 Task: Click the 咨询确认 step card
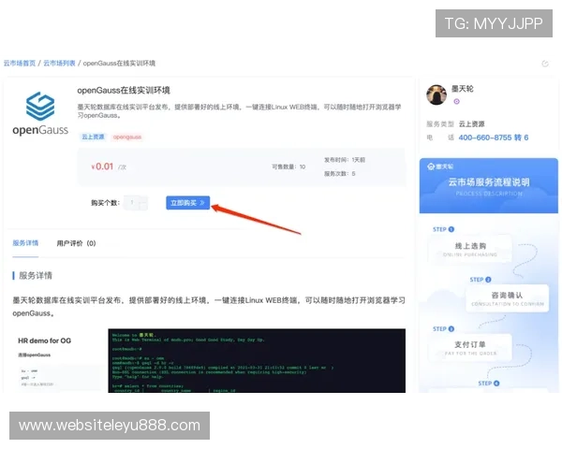point(507,298)
